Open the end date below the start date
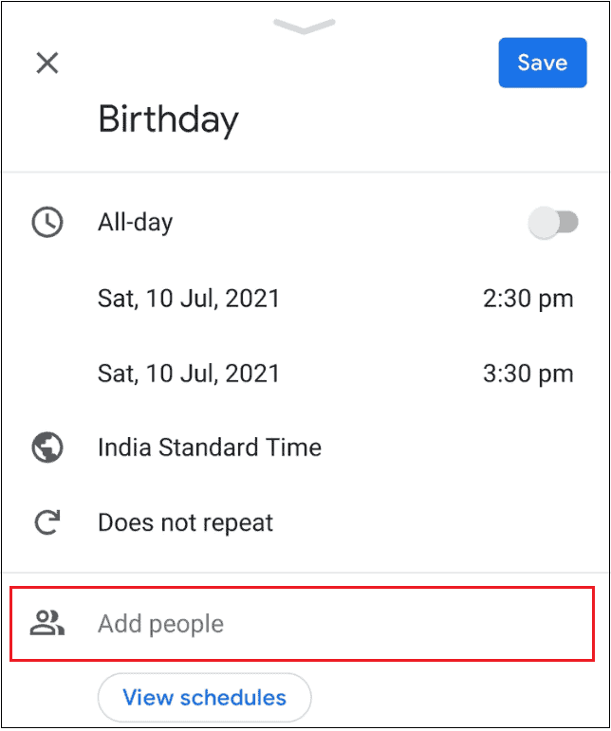The height and width of the screenshot is (731, 611). (189, 374)
